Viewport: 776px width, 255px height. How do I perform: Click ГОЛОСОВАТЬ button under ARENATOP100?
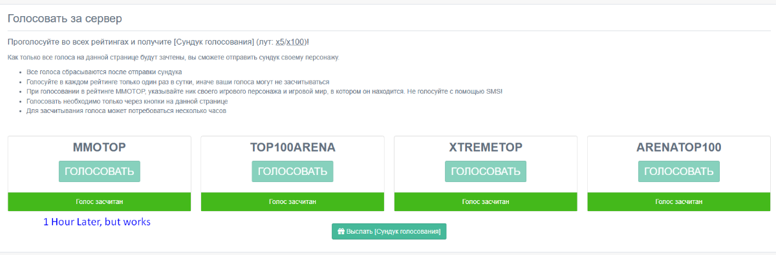678,171
